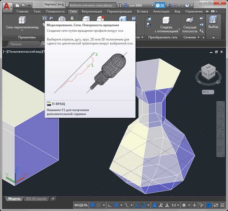Switch to the Визуализация ribbon tab
228x211 pixels.
[x=92, y=11]
